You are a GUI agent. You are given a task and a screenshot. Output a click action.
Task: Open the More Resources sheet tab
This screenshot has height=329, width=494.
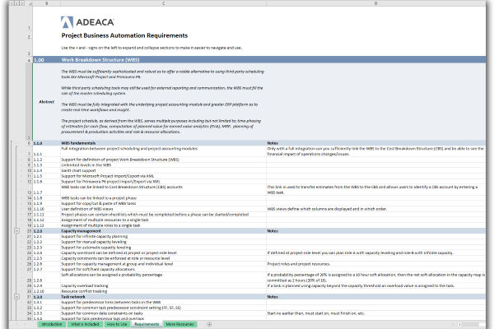[x=182, y=325]
